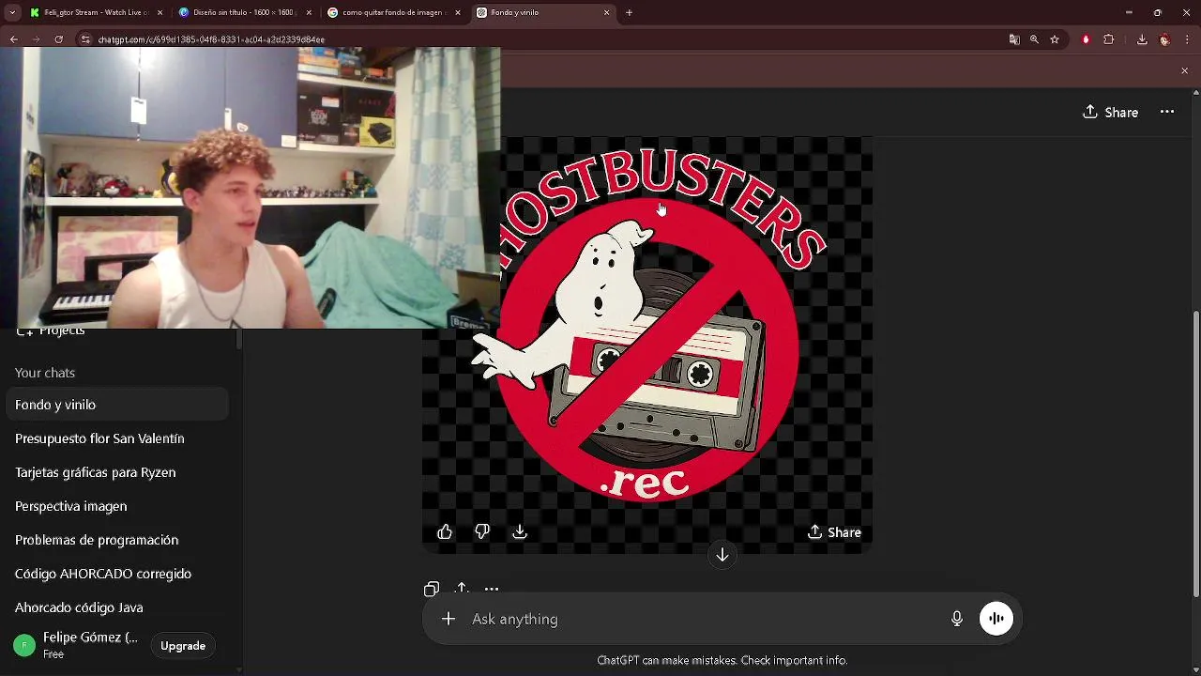1201x676 pixels.
Task: Open conversation options three-dot menu
Action: 1167,112
